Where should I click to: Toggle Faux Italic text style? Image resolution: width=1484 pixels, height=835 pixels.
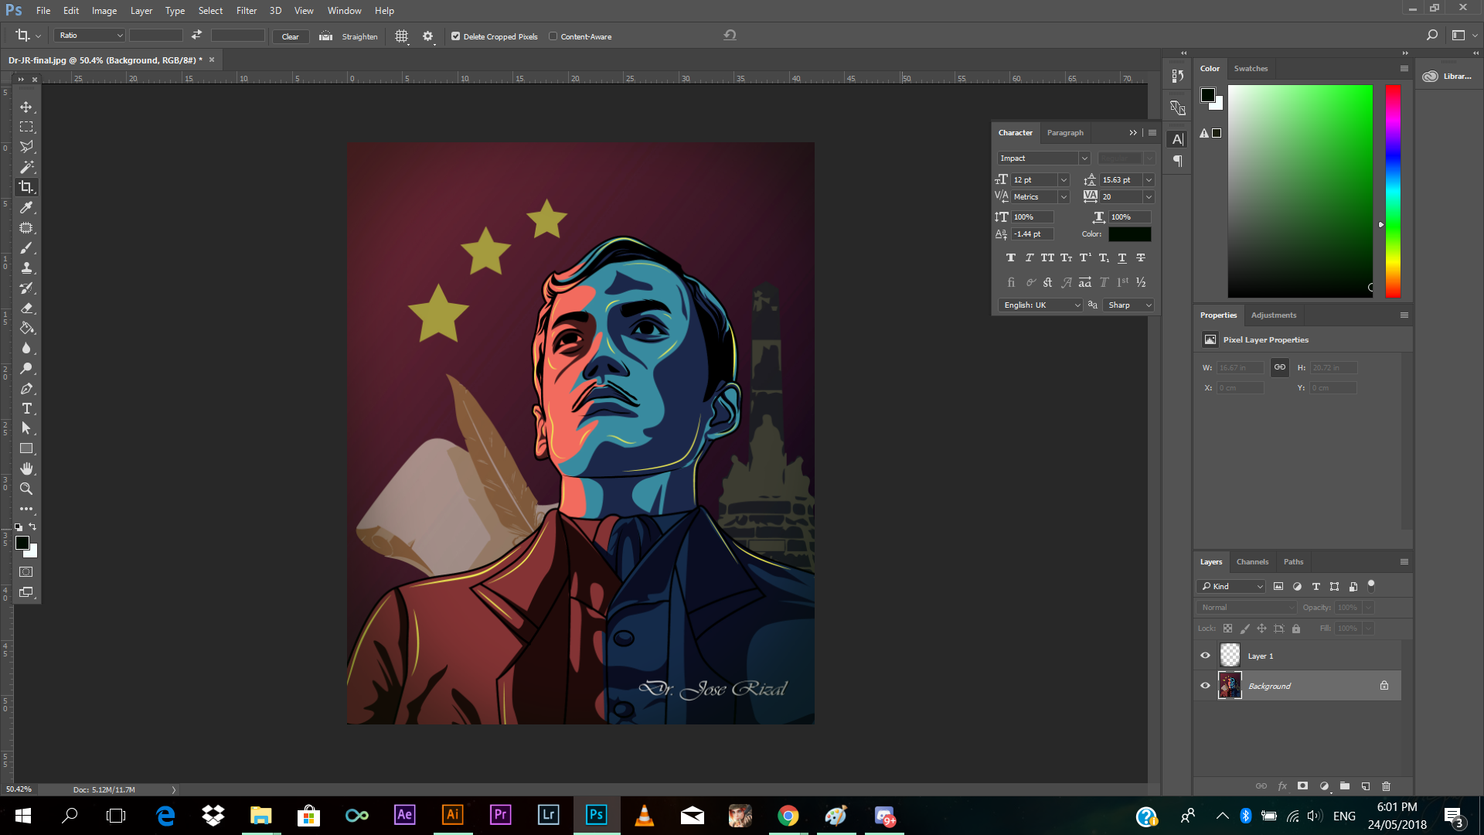1029,257
